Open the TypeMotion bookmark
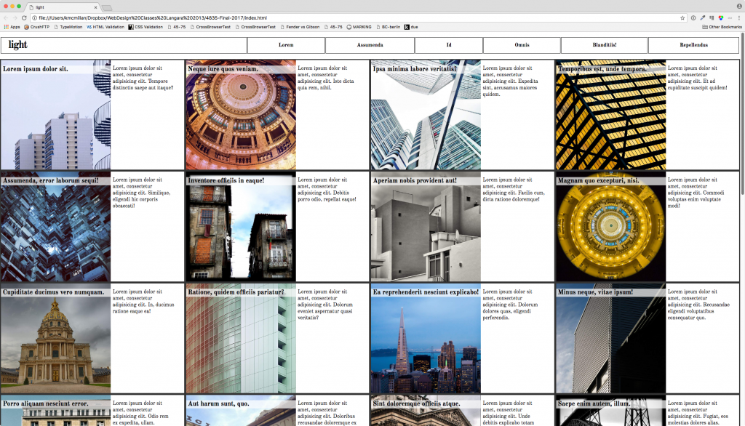745x426 pixels. pyautogui.click(x=68, y=27)
